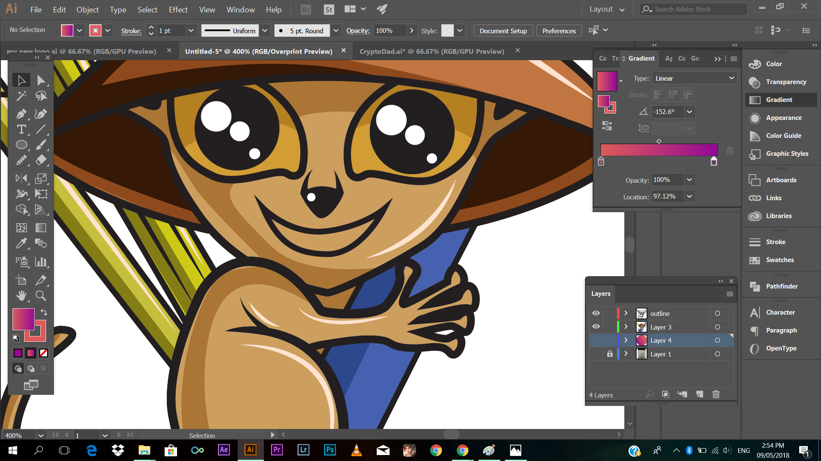Click Document Setup button
Viewport: 821px width, 461px height.
coord(503,31)
